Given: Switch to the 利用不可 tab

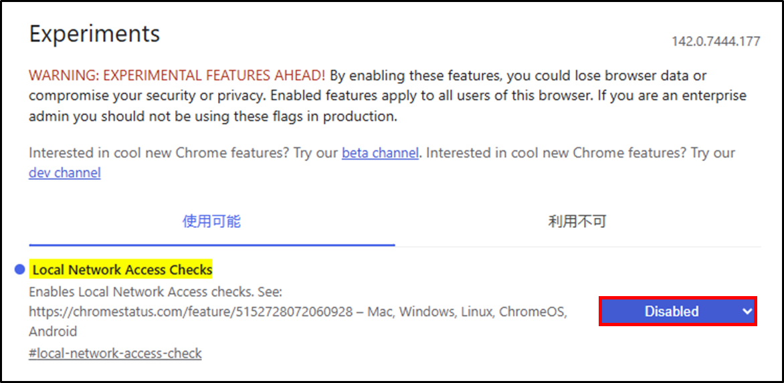Looking at the screenshot, I should click(577, 221).
